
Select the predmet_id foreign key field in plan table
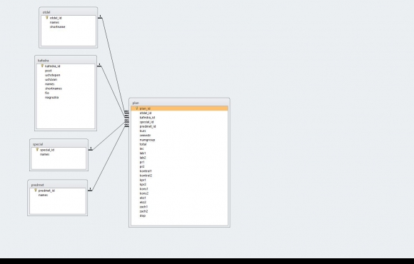click(148, 126)
